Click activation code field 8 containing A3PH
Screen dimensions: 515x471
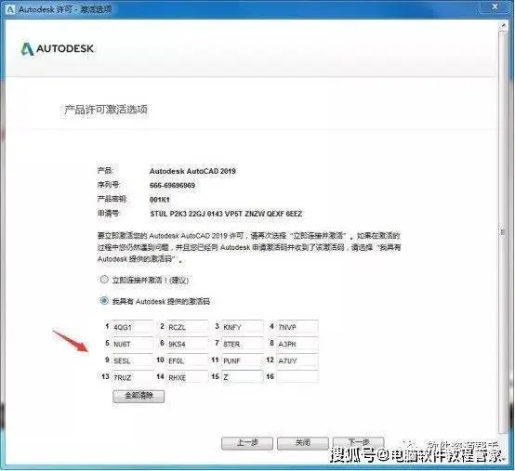click(297, 344)
